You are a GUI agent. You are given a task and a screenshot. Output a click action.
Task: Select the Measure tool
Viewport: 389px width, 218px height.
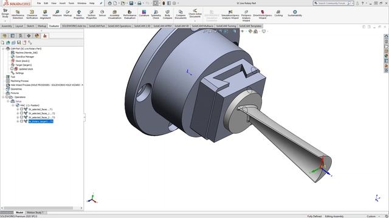point(57,13)
